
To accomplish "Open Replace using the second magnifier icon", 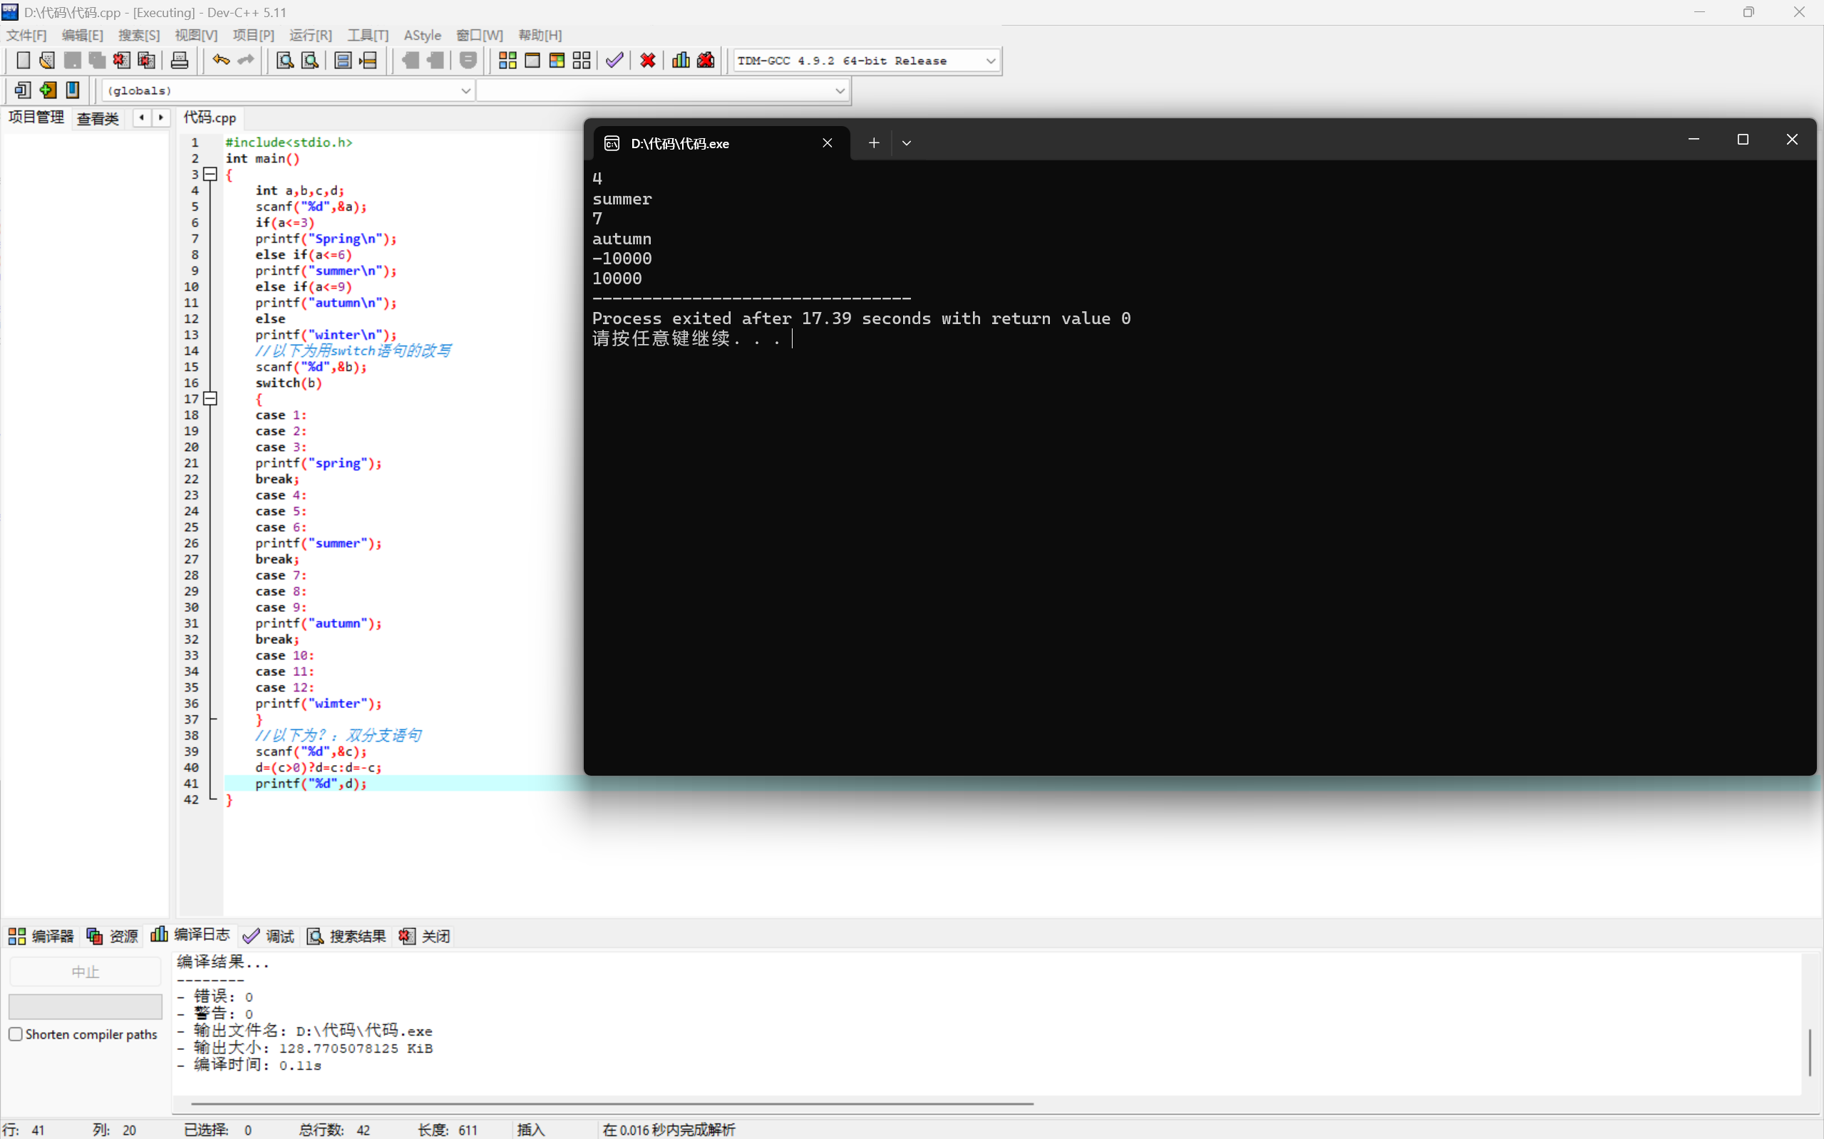I will (x=310, y=61).
